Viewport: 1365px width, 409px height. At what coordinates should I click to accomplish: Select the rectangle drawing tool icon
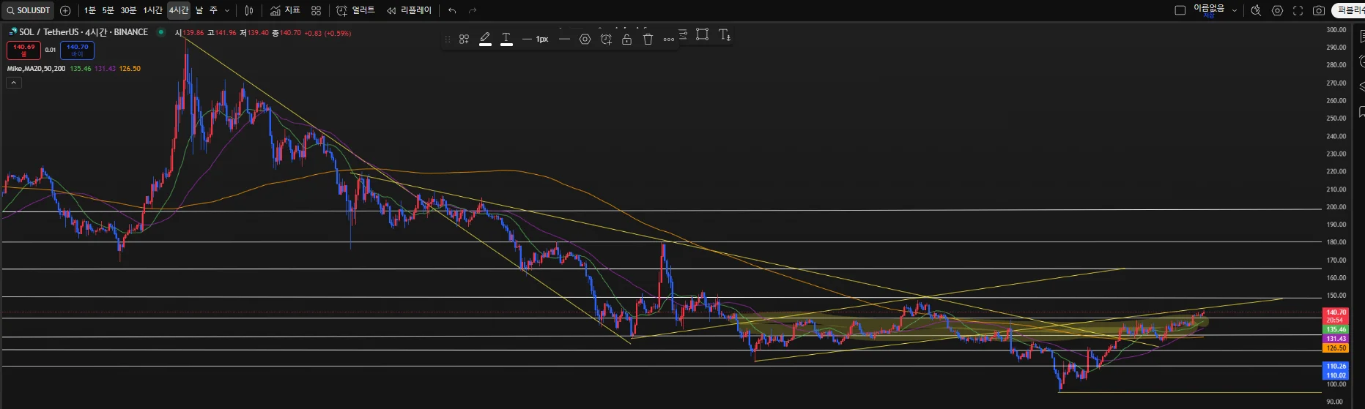[x=702, y=34]
